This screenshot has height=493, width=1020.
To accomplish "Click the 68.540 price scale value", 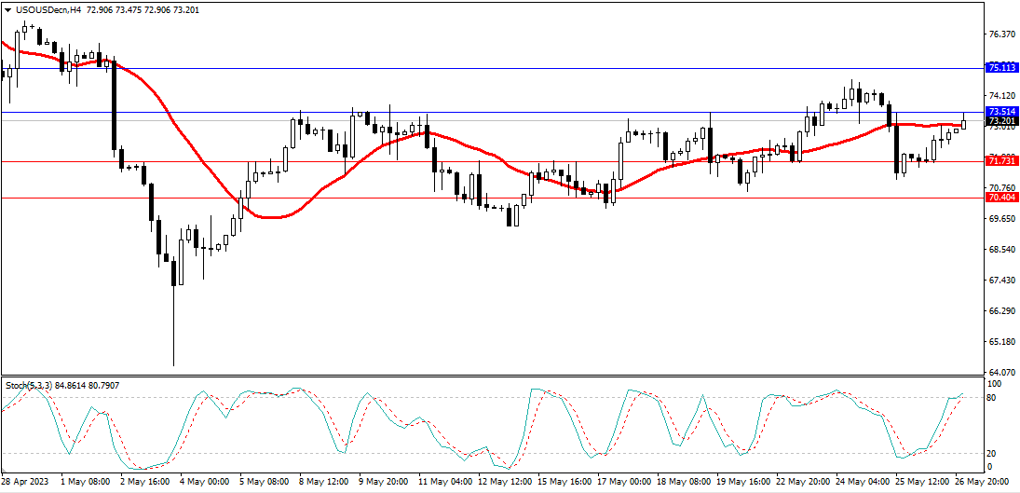I will click(1001, 250).
